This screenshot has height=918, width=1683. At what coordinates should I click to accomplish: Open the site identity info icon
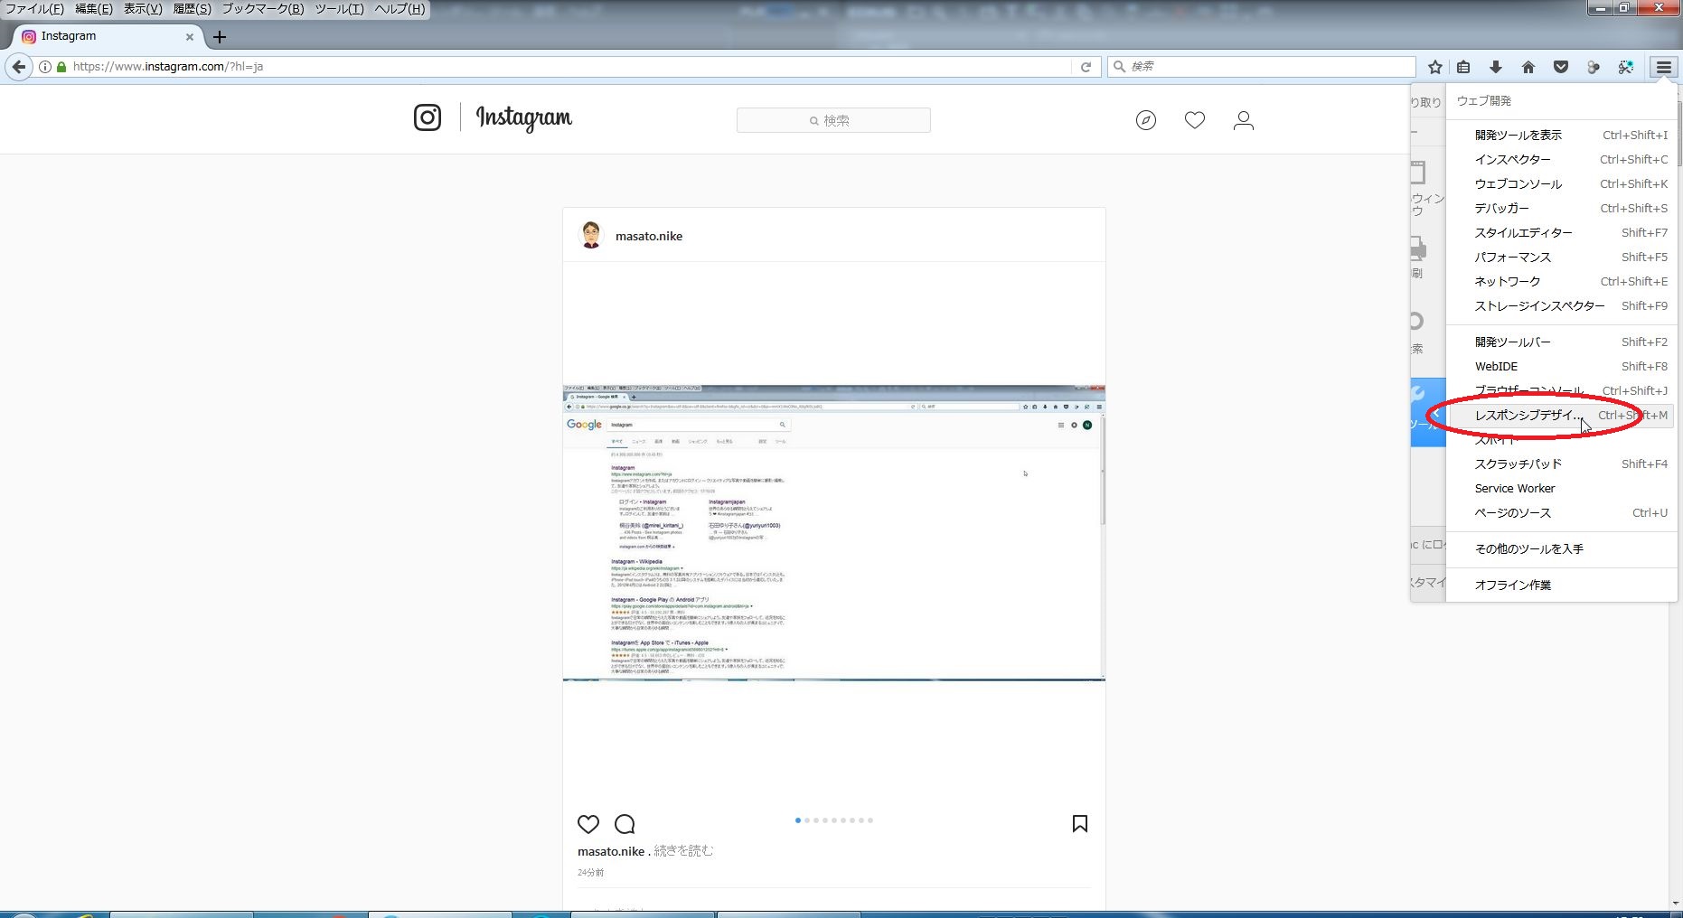pyautogui.click(x=44, y=67)
